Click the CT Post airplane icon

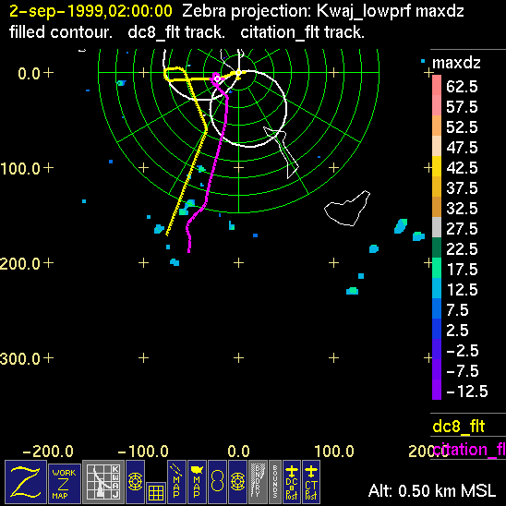(x=311, y=482)
